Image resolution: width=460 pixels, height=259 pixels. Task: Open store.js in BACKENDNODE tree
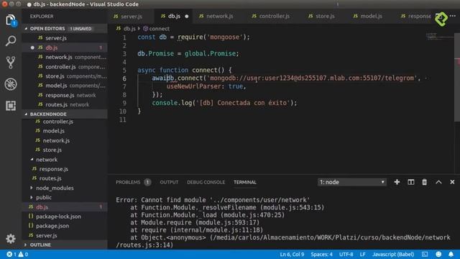pos(65,150)
